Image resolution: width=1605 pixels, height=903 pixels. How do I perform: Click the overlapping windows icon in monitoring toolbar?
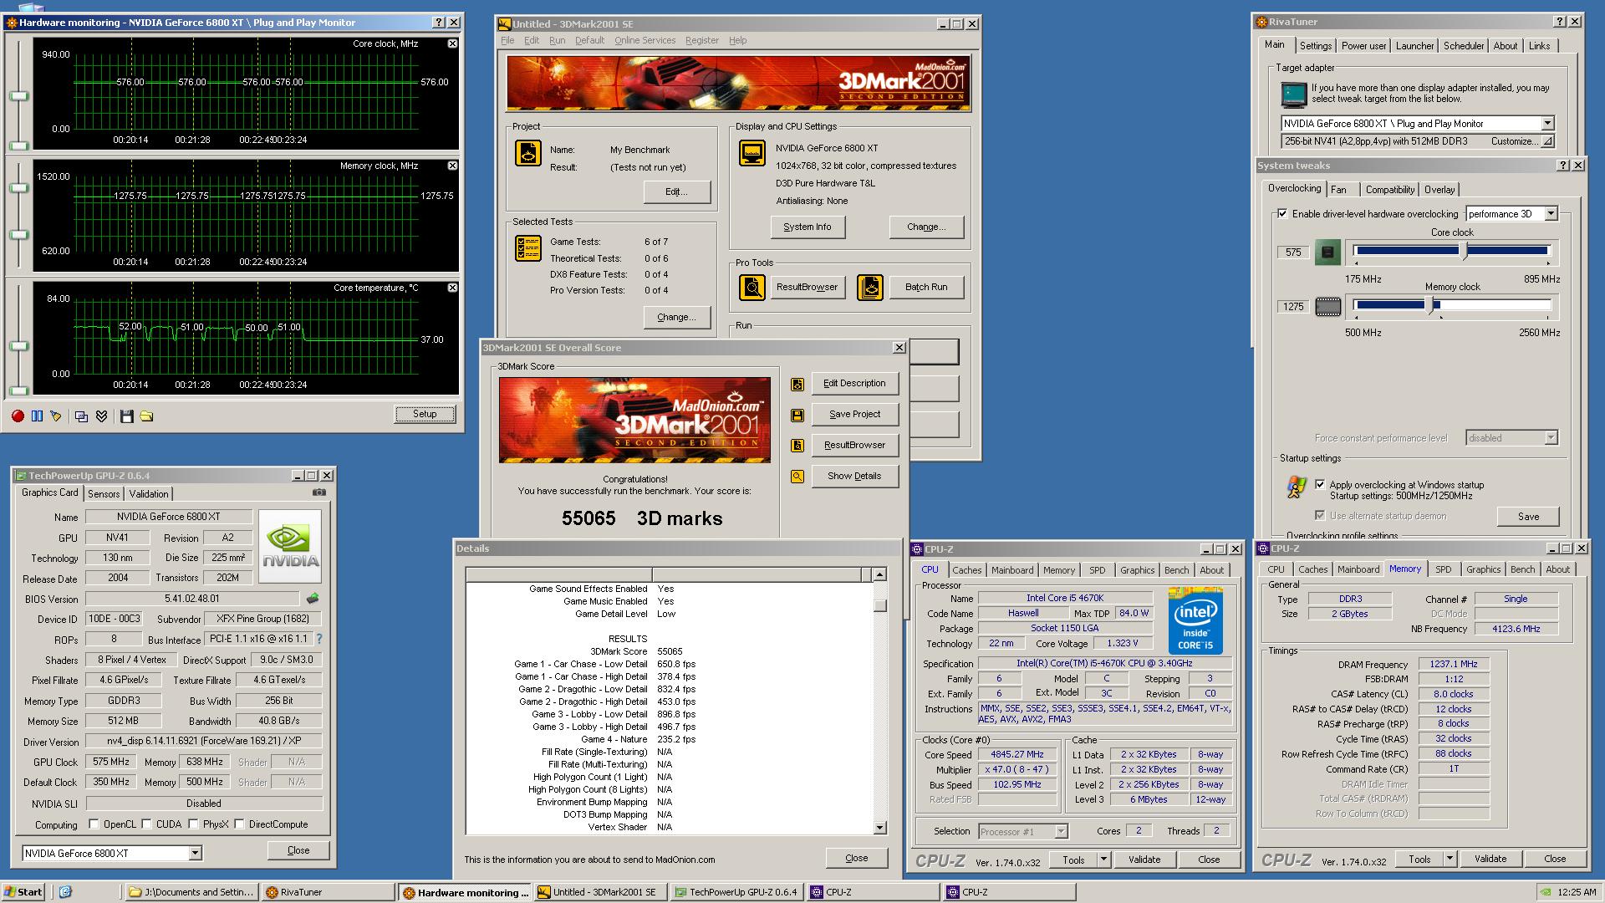[x=81, y=416]
